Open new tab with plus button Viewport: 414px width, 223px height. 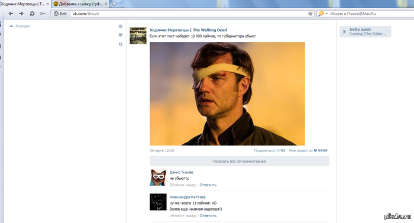[114, 4]
